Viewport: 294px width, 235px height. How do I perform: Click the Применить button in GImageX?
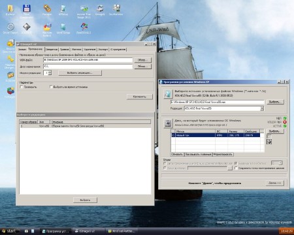click(140, 97)
